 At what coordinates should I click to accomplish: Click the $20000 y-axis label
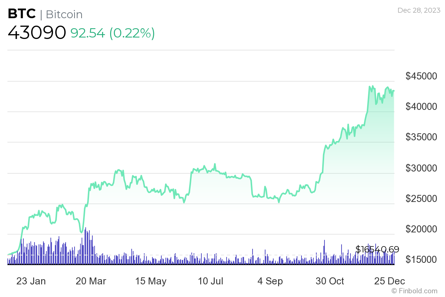click(x=422, y=229)
